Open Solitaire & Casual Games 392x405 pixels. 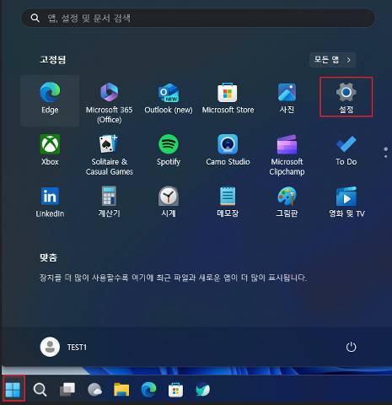pyautogui.click(x=110, y=155)
